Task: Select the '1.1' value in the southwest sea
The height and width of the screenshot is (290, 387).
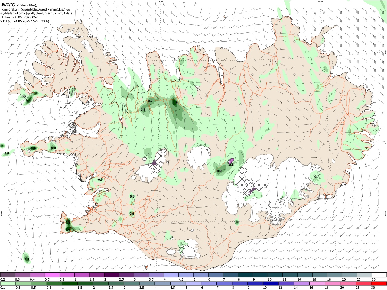Action: click(27, 259)
